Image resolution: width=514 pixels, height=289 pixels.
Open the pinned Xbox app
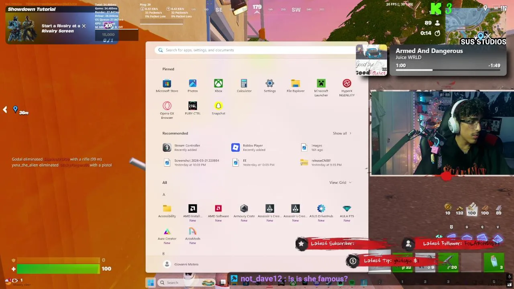218,86
